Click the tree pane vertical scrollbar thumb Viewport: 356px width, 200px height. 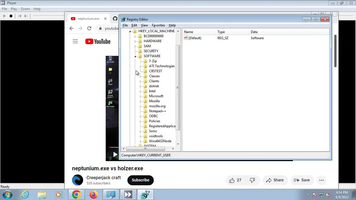click(178, 87)
